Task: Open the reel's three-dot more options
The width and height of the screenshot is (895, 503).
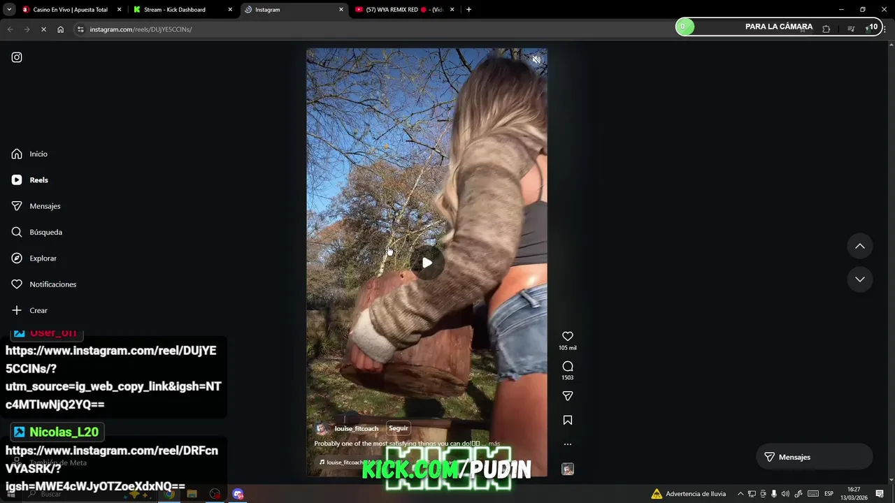Action: click(x=568, y=444)
